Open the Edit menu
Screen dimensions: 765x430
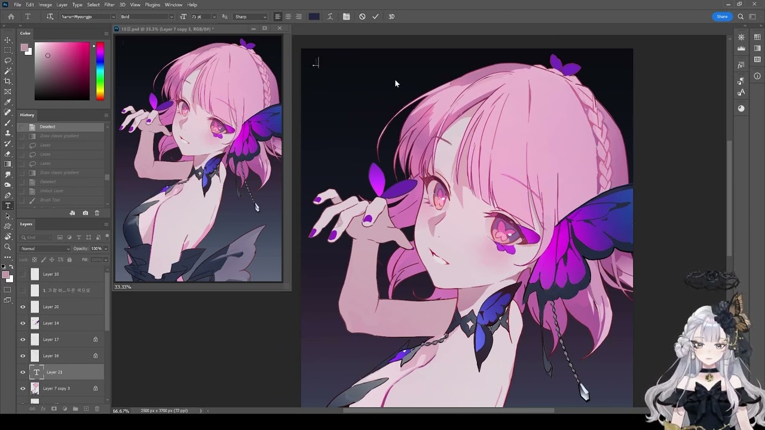pos(30,5)
